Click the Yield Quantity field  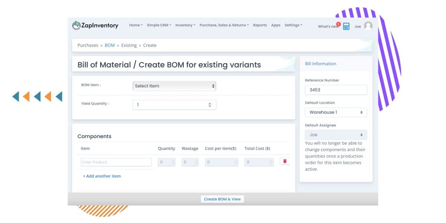point(174,105)
